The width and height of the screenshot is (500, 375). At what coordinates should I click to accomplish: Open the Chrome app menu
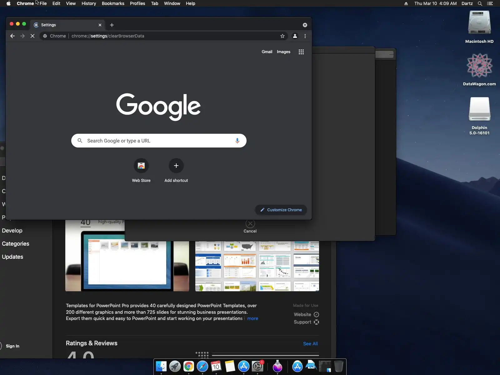[25, 3]
